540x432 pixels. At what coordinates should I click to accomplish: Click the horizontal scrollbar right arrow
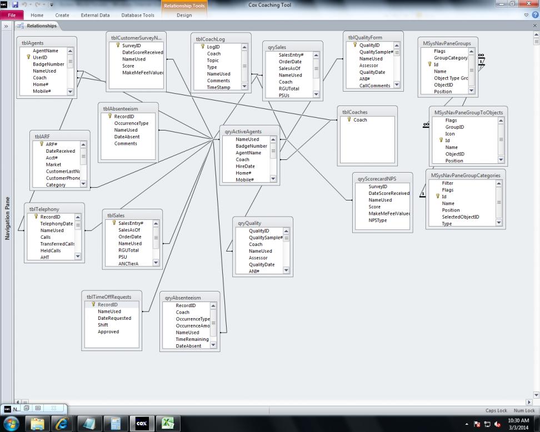tap(529, 402)
